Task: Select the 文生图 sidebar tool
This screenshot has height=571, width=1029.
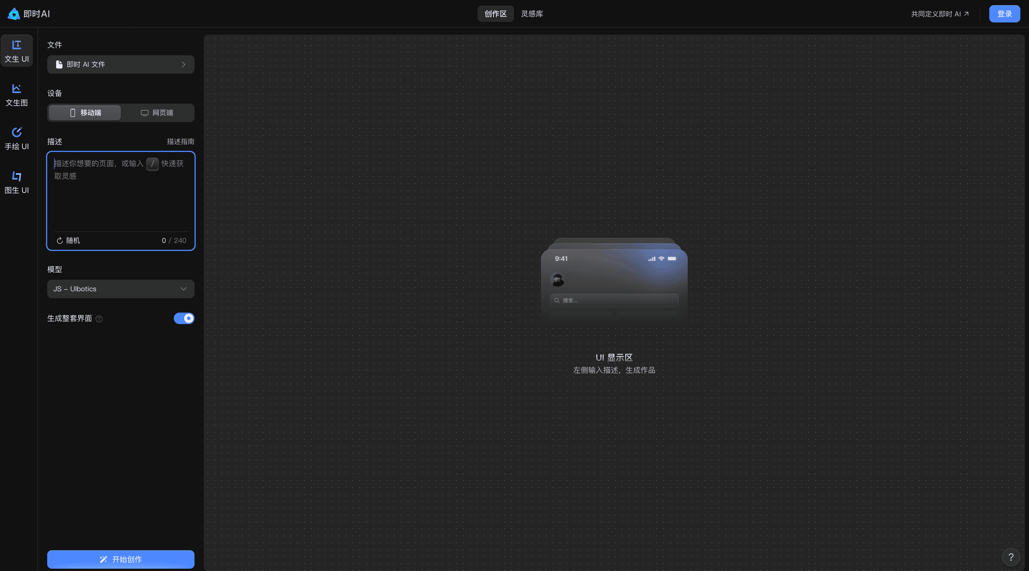Action: (17, 95)
